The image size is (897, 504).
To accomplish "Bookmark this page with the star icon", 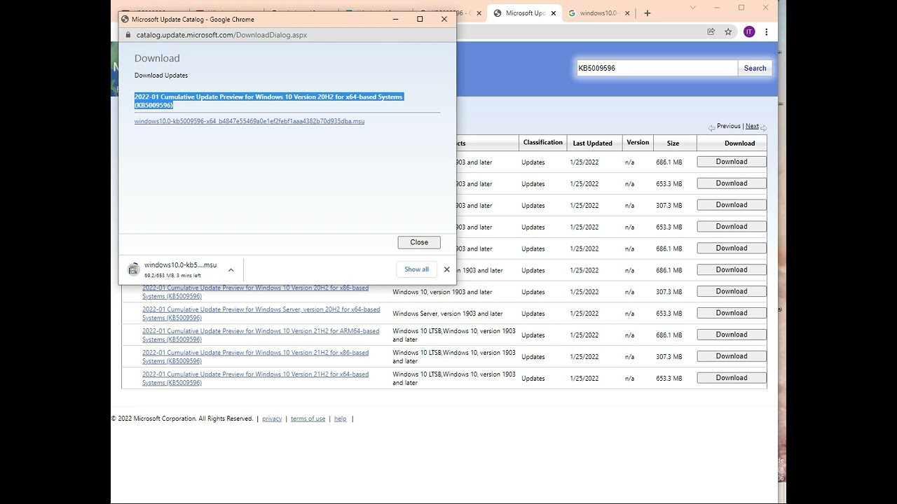I will 728,31.
